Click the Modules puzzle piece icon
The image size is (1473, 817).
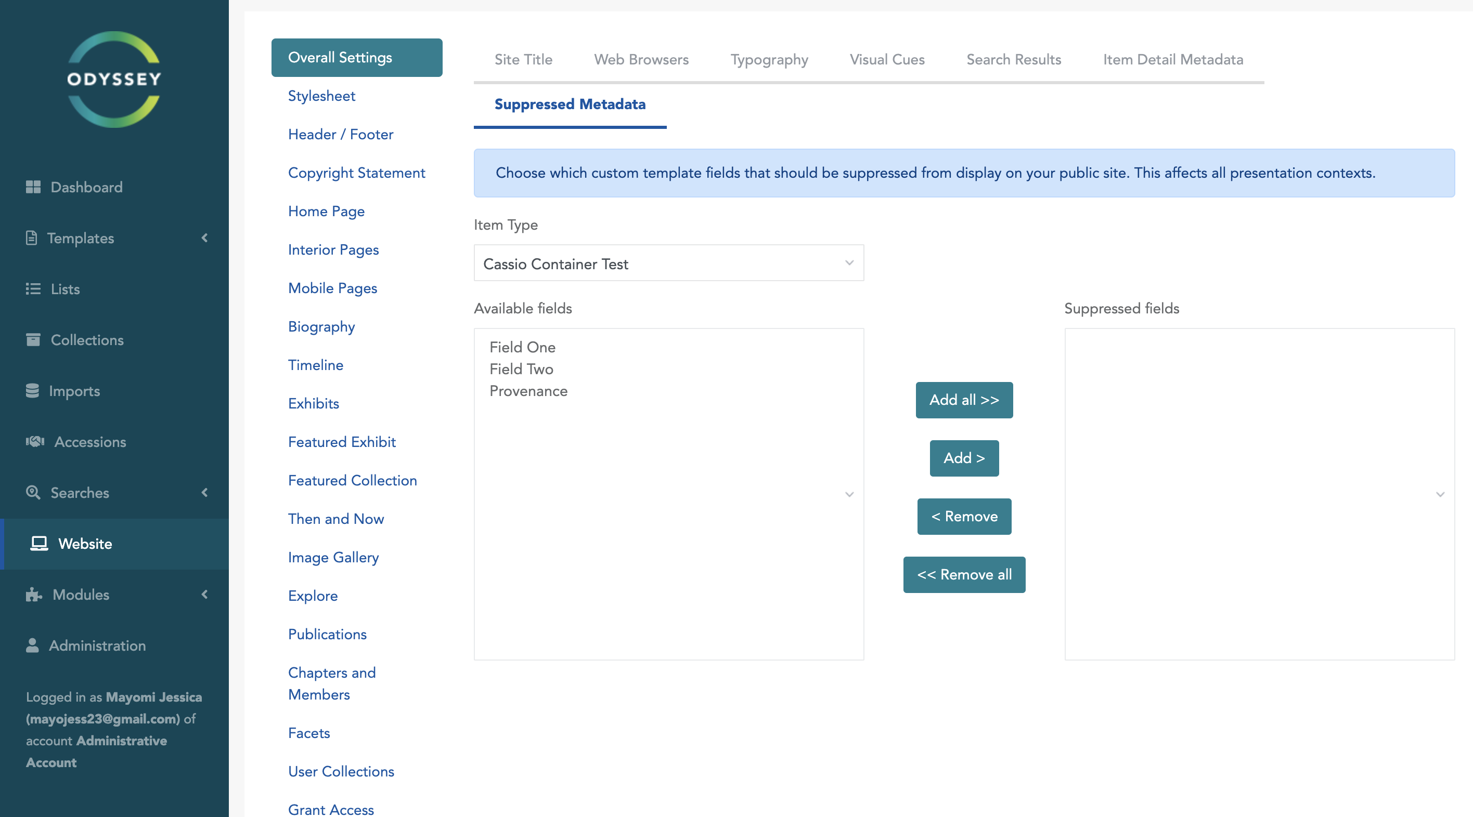[x=34, y=594]
